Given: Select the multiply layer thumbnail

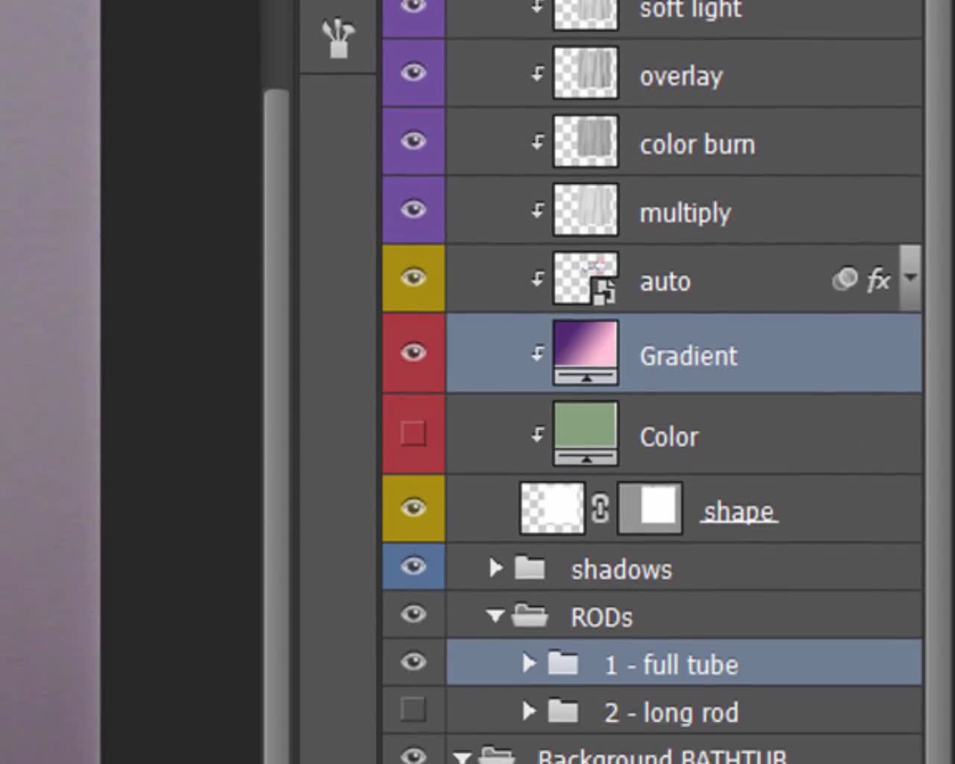Looking at the screenshot, I should (x=586, y=210).
